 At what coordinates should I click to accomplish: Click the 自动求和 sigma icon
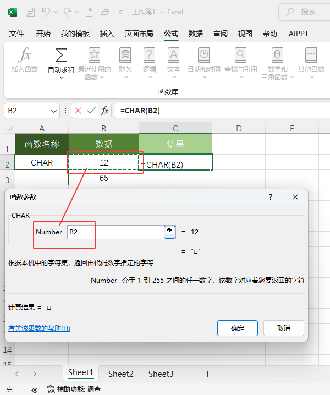(61, 55)
